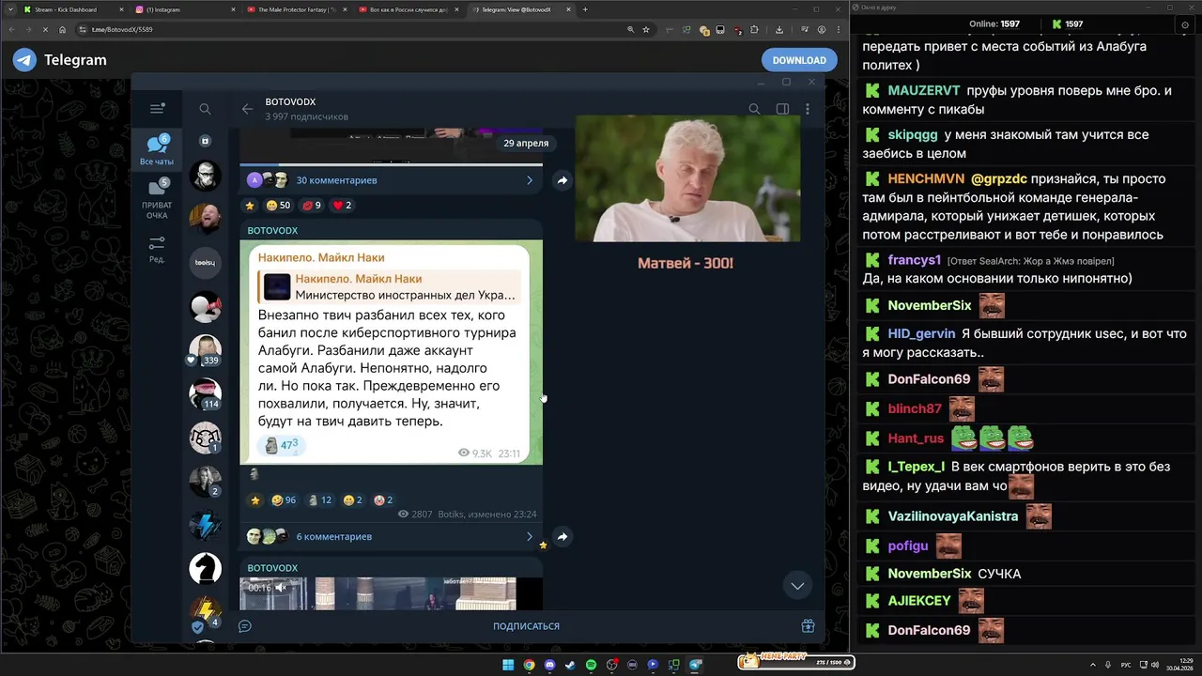Switch to the Instagram browser tab

pos(184,9)
